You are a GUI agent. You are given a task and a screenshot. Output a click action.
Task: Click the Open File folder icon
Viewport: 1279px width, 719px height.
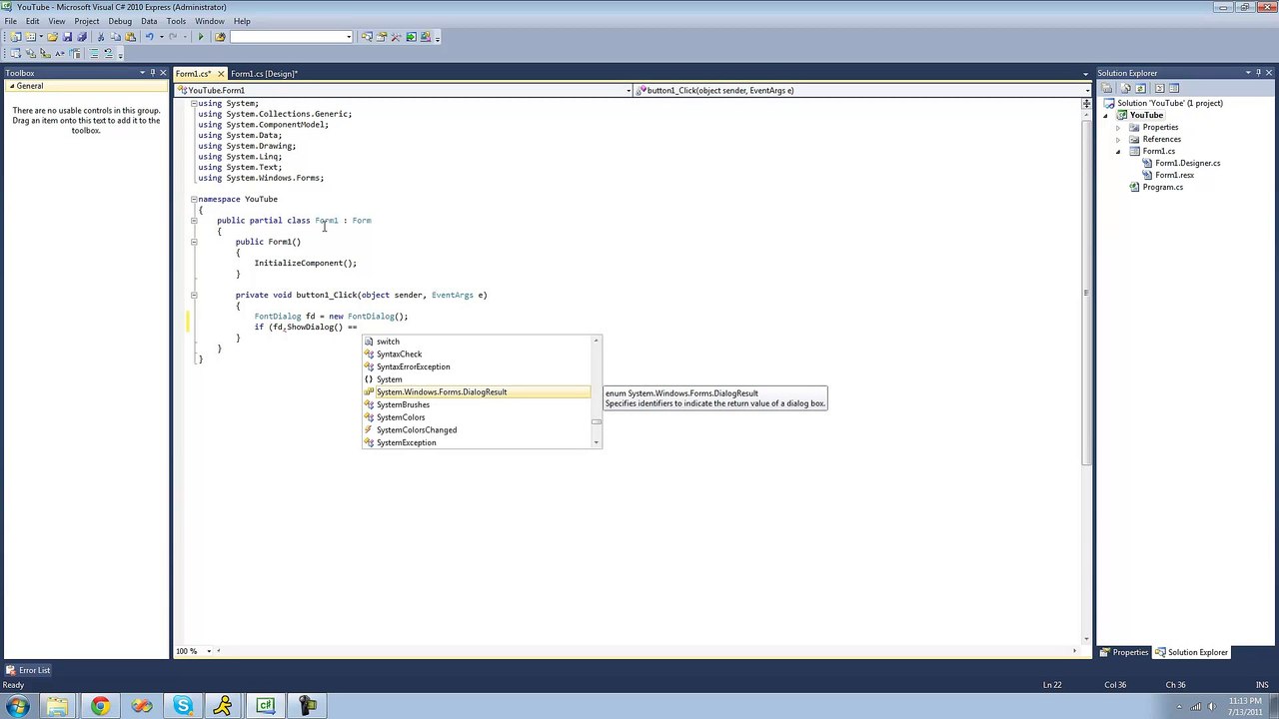point(52,37)
